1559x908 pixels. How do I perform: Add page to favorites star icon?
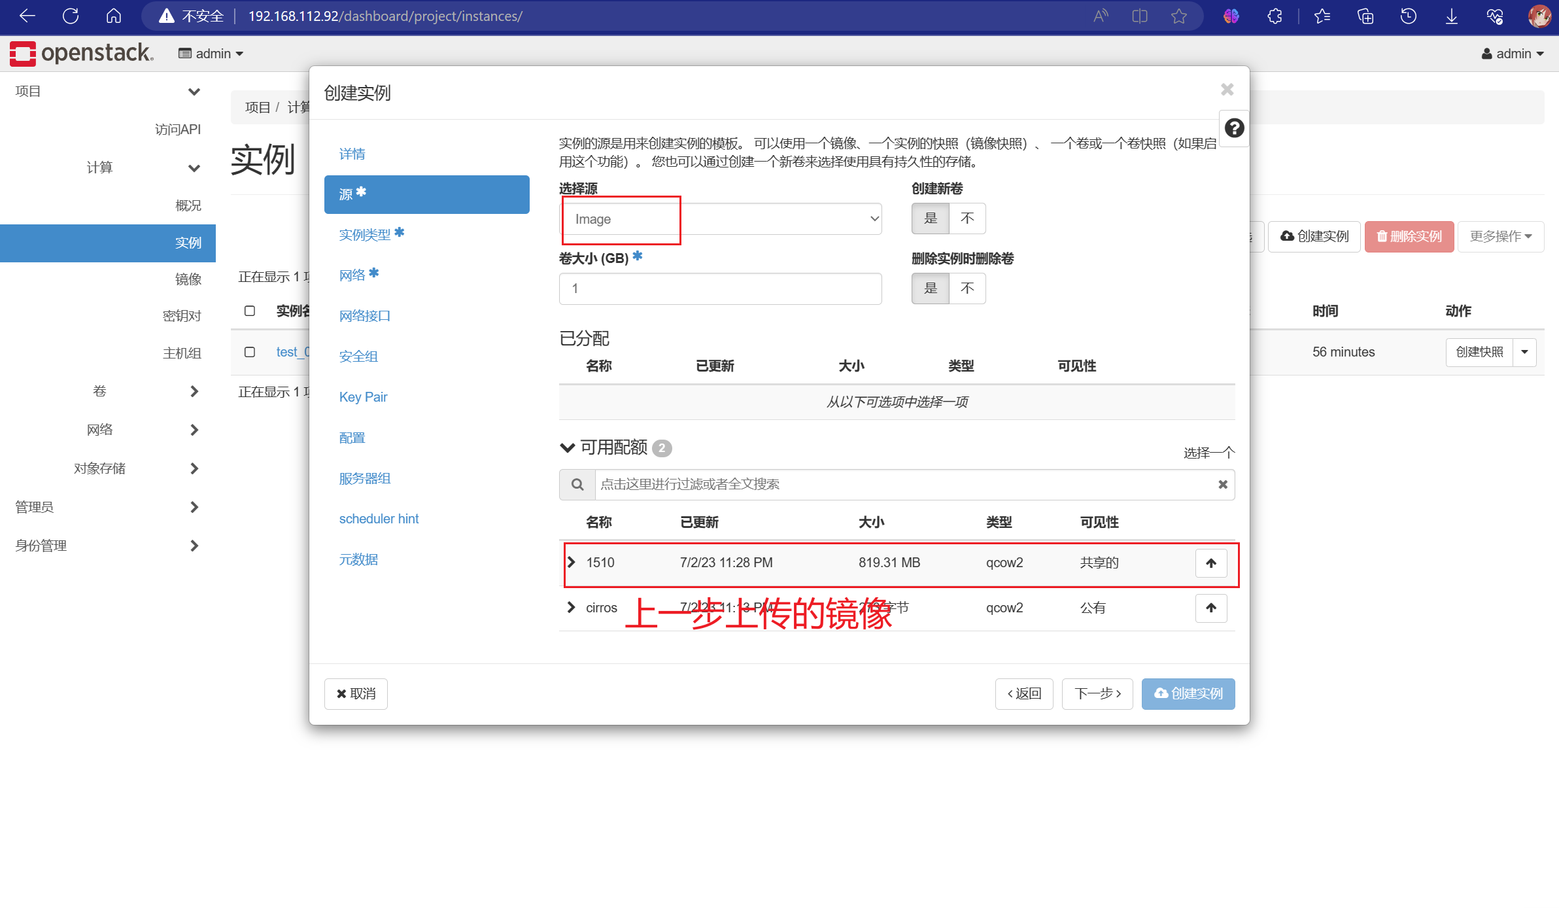coord(1178,16)
